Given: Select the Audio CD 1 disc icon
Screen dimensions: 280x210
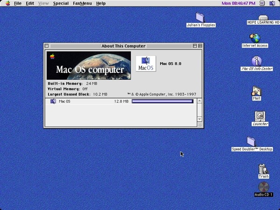Looking at the screenshot, I should coord(264,187).
